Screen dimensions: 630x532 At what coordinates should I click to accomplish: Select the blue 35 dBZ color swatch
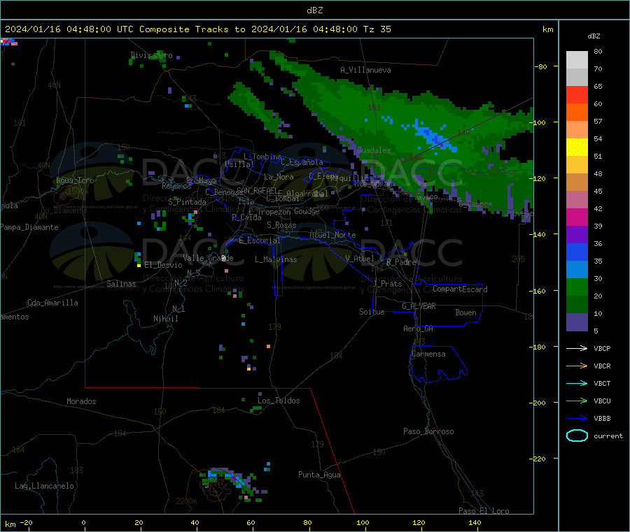tap(577, 252)
